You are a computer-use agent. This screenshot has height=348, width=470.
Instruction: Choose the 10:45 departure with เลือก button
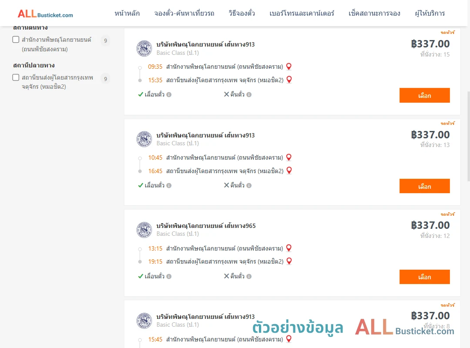coord(424,186)
